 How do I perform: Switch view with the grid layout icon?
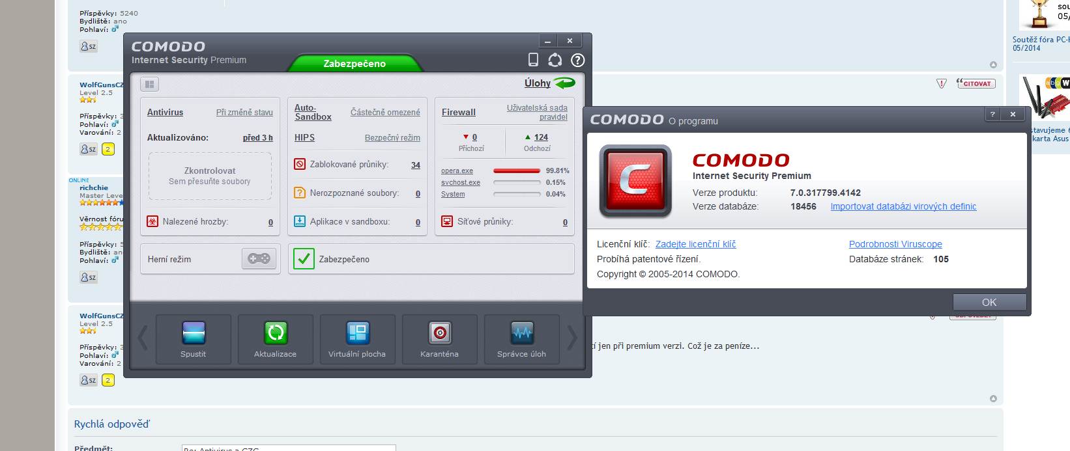point(150,84)
